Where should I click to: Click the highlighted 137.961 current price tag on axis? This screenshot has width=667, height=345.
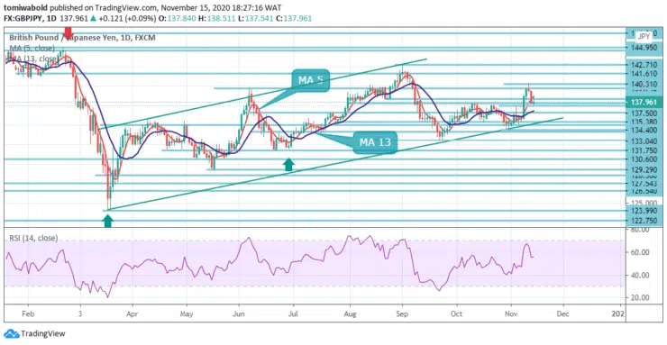coord(644,102)
